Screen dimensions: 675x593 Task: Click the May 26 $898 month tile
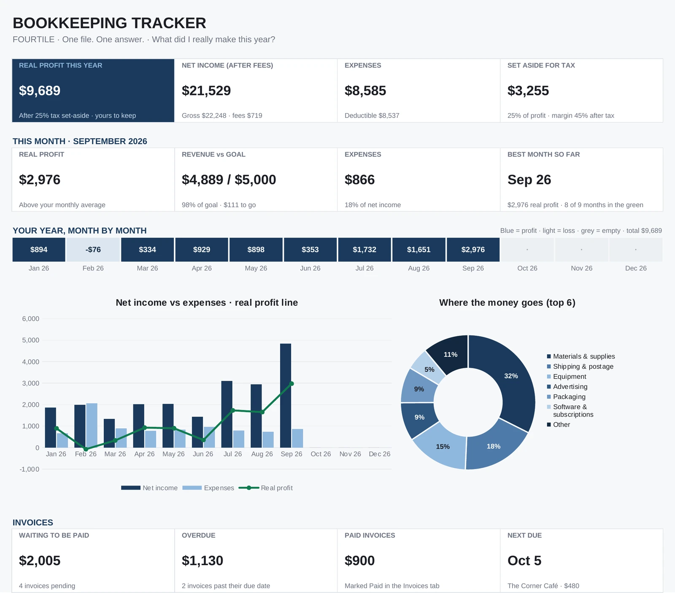256,250
